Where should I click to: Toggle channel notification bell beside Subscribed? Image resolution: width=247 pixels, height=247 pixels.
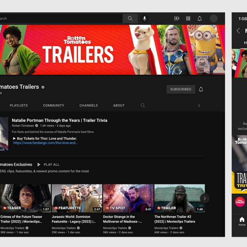coord(201,89)
